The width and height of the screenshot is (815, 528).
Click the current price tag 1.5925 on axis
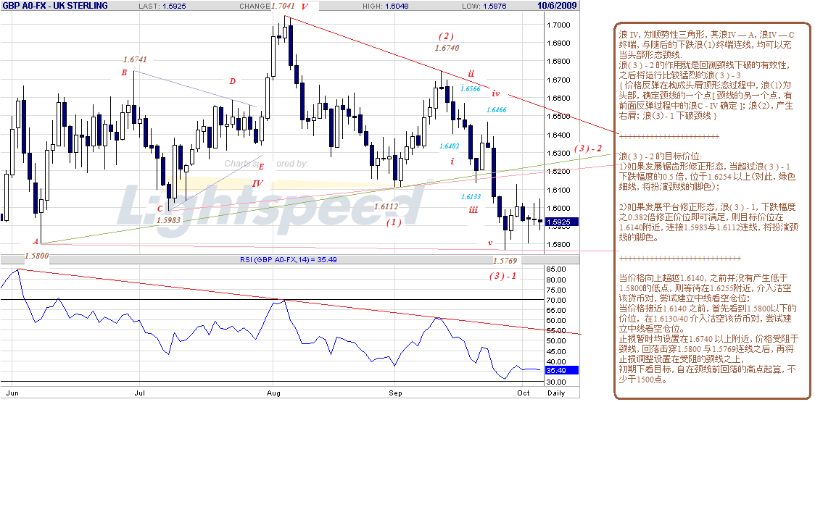[x=561, y=222]
